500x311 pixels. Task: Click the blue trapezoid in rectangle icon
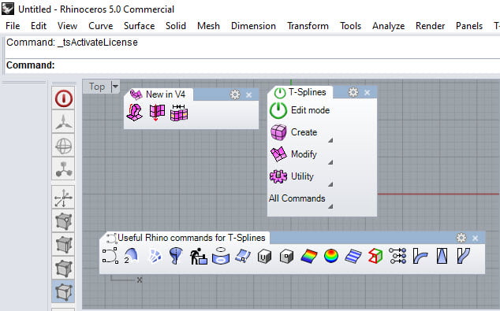[x=442, y=256]
